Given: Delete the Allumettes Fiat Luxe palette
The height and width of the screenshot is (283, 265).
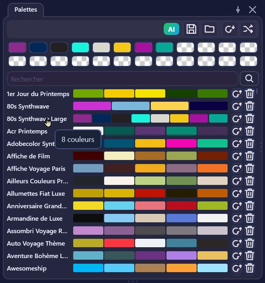Looking at the screenshot, I should click(249, 193).
